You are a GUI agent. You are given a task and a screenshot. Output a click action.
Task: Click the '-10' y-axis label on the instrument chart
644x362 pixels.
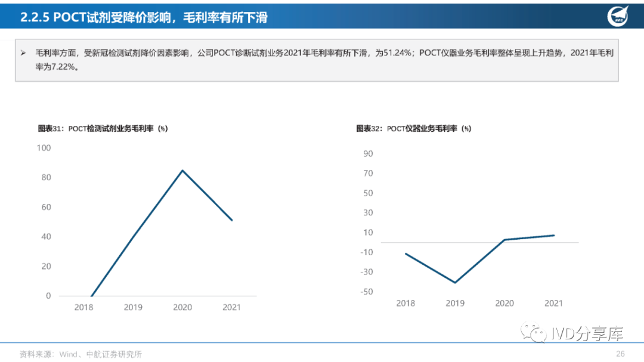coord(366,252)
